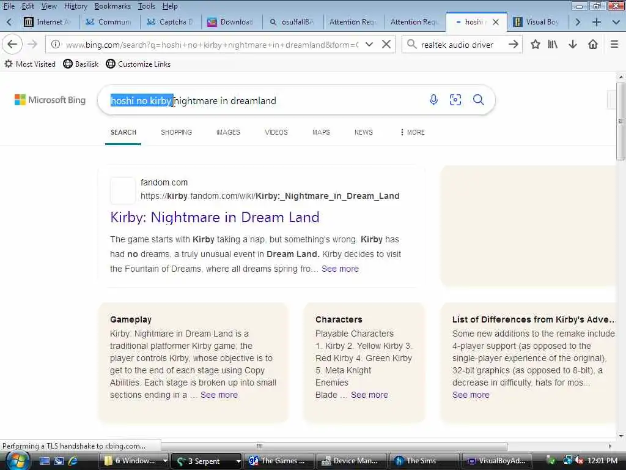Select the NEWS results tab
The height and width of the screenshot is (470, 626).
coord(364,132)
